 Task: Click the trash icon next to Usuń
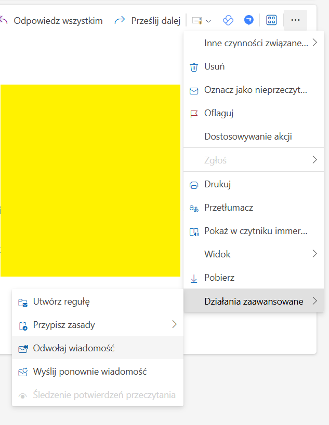(194, 67)
